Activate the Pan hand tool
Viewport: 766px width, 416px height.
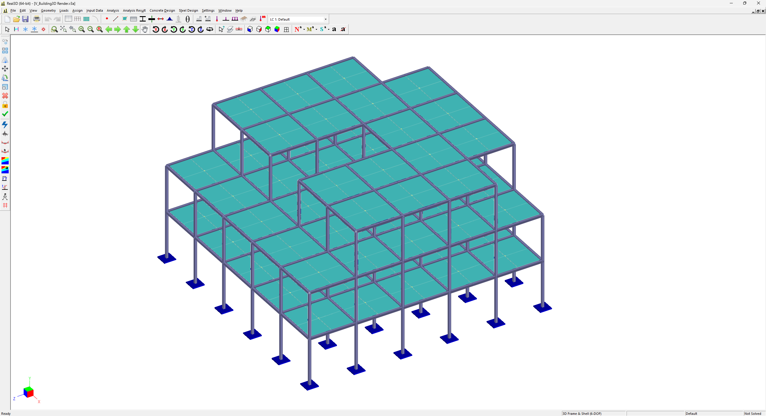click(145, 29)
